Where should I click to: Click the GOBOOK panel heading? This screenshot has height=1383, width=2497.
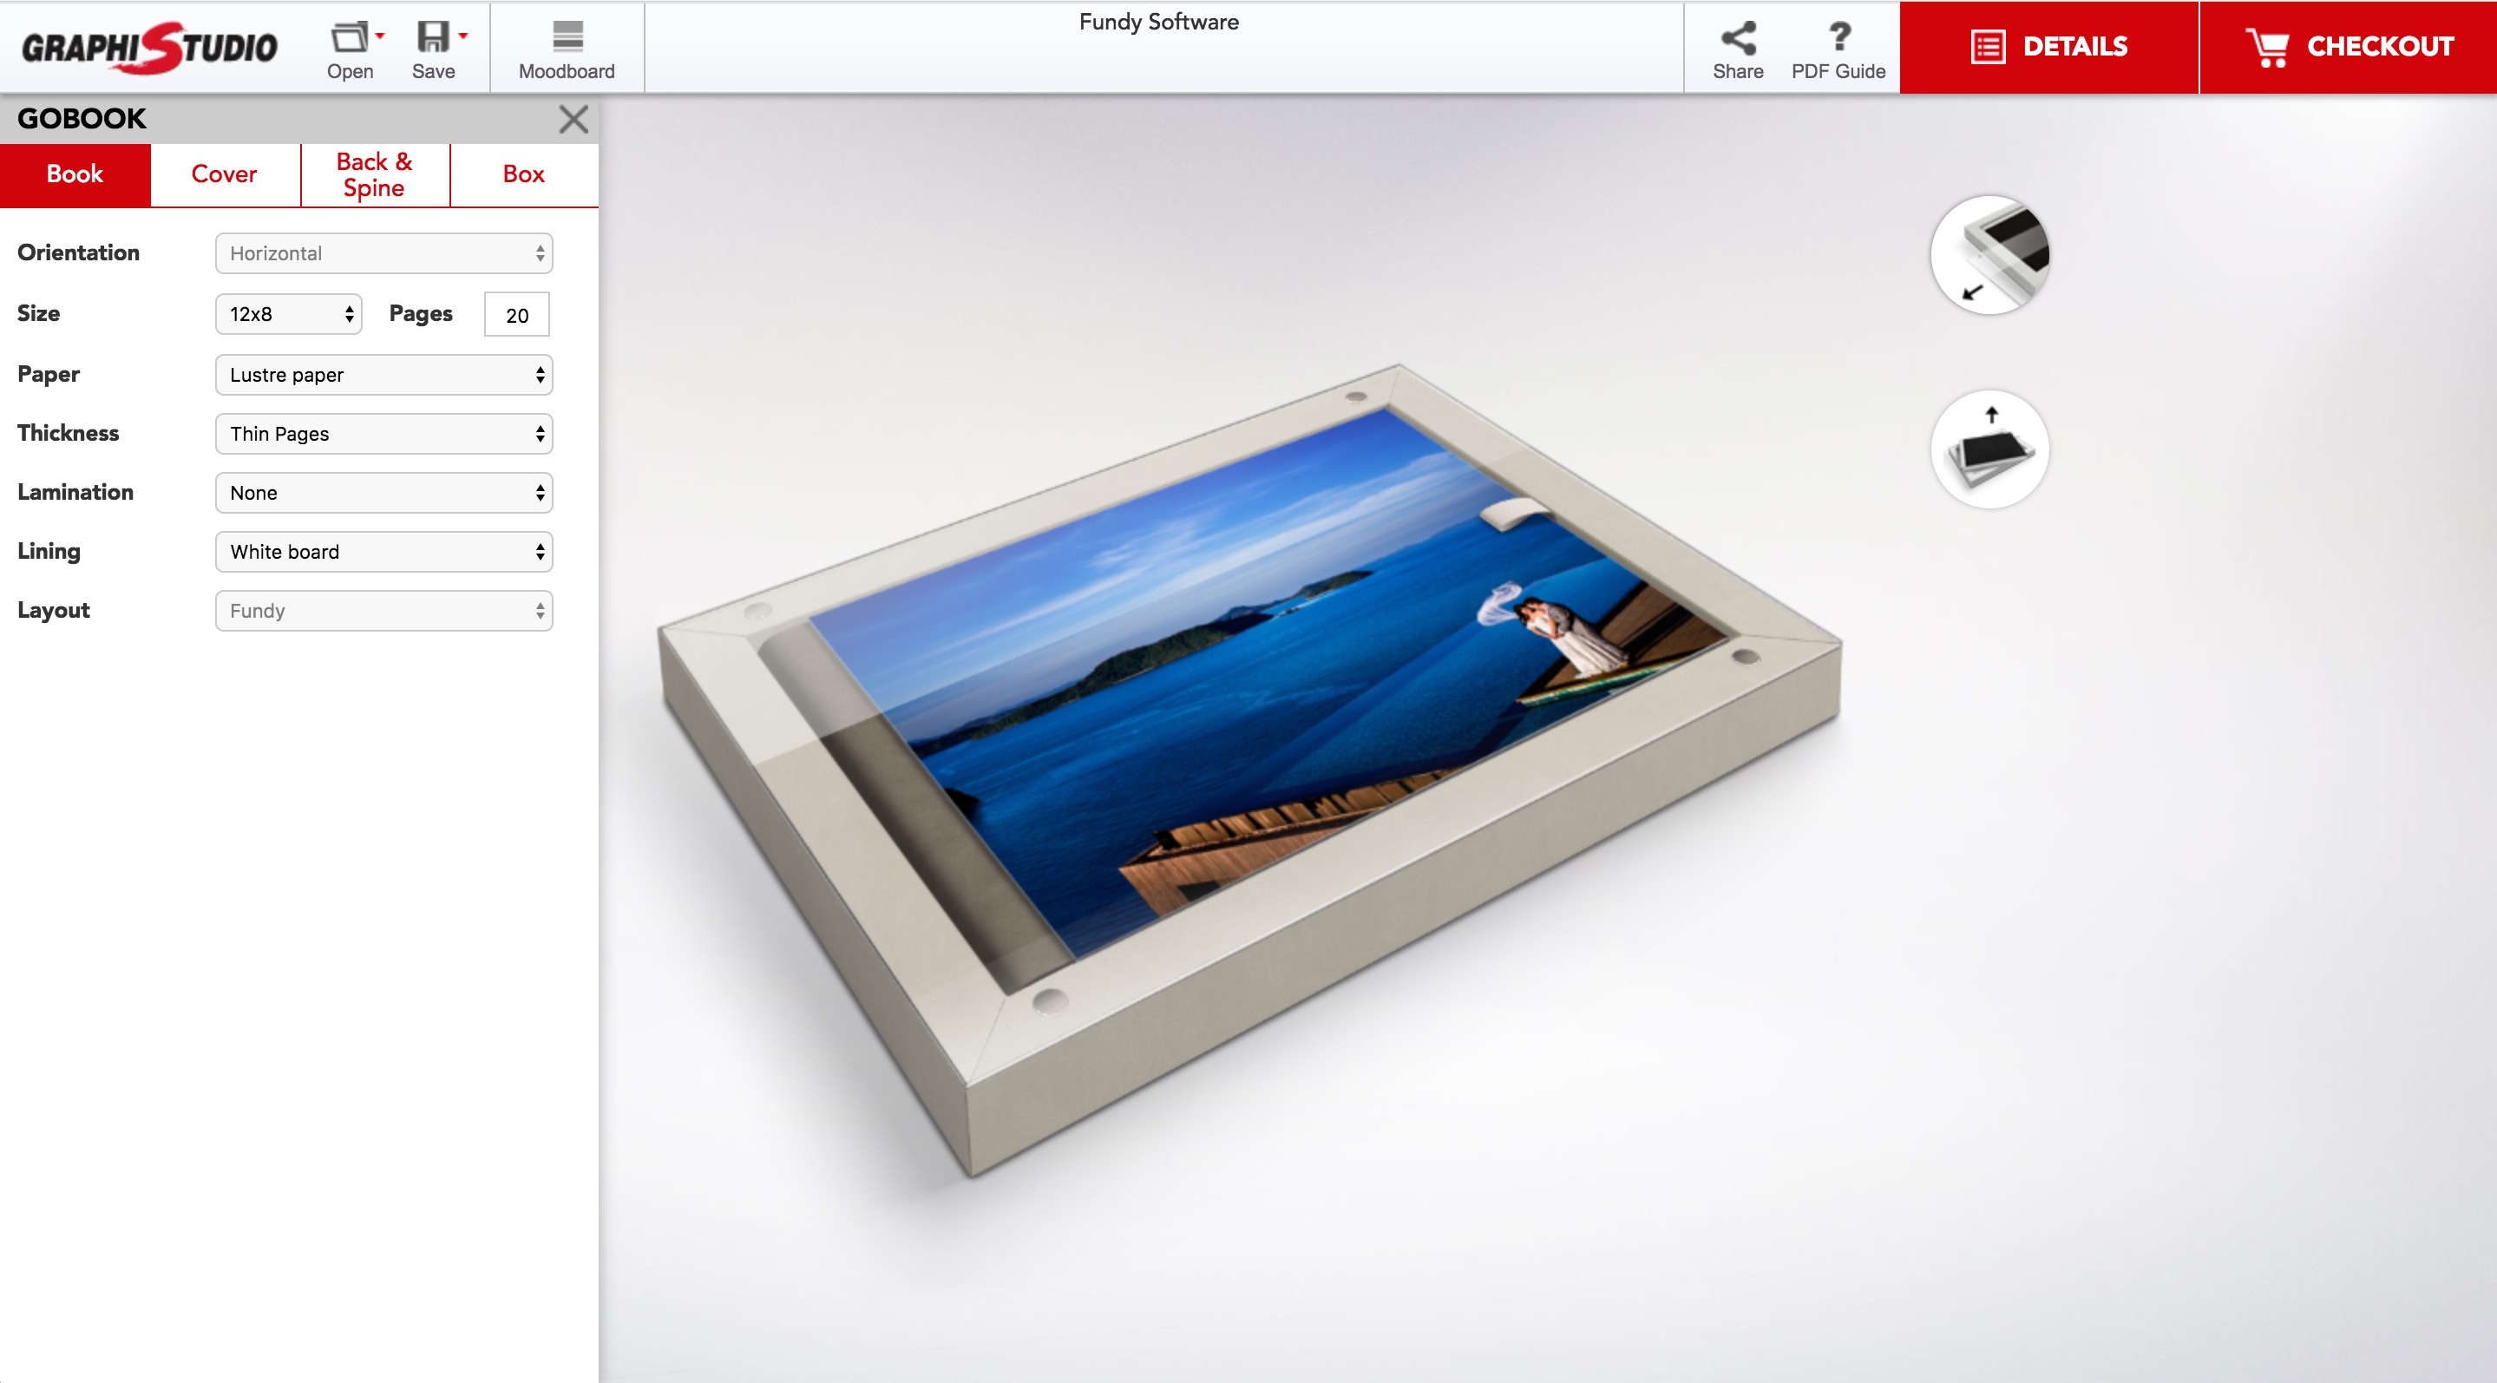tap(82, 118)
